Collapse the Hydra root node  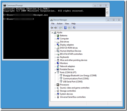52,33
